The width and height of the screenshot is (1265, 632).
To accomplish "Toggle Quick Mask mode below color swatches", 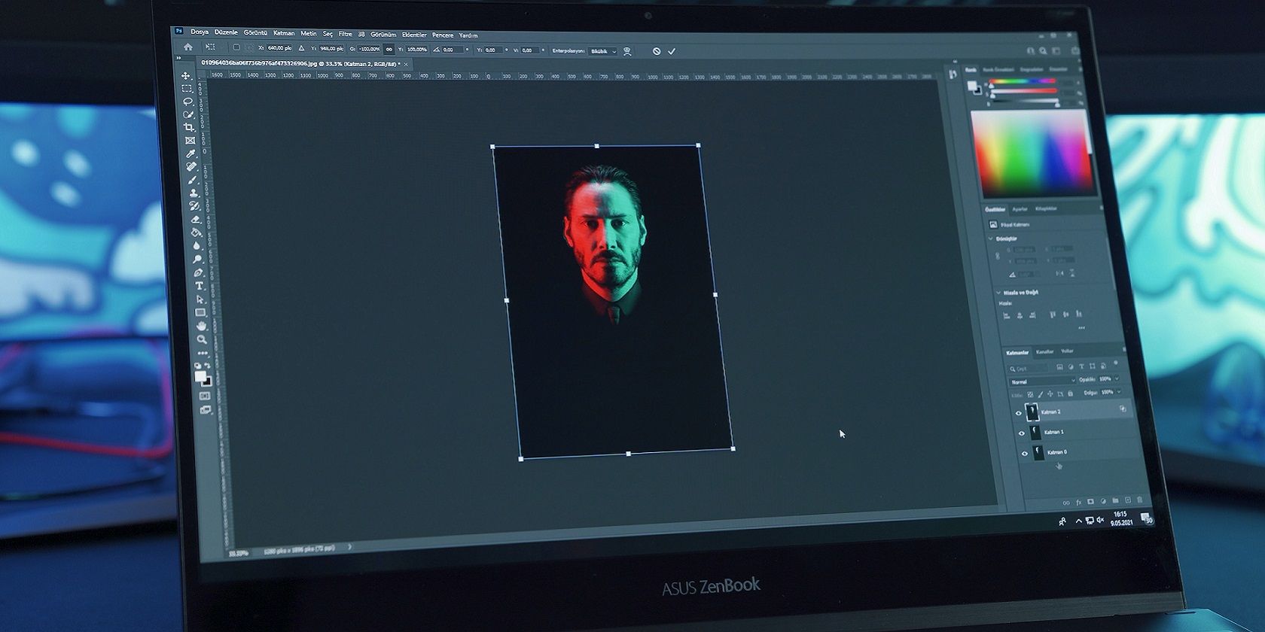I will tap(205, 396).
